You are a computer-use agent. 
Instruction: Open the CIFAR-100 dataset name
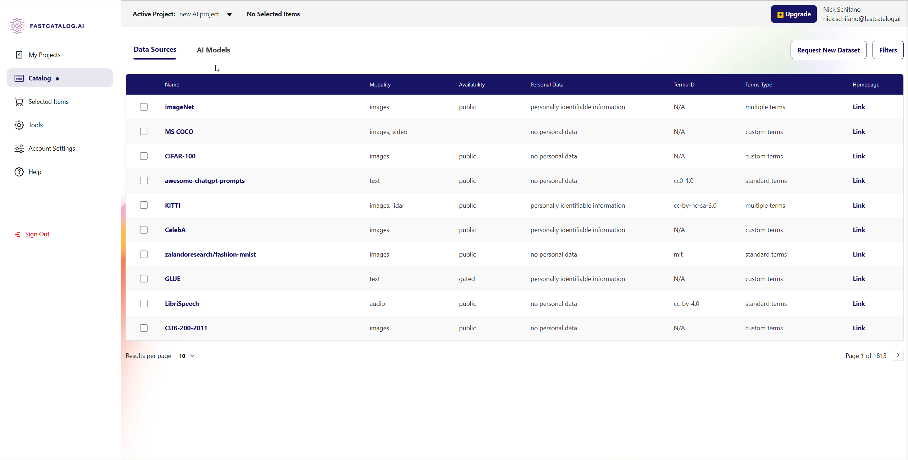(180, 156)
